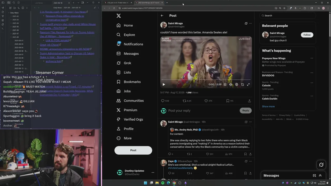Open Destiny Updates account menu dots
This screenshot has width=331, height=186.
153,173
